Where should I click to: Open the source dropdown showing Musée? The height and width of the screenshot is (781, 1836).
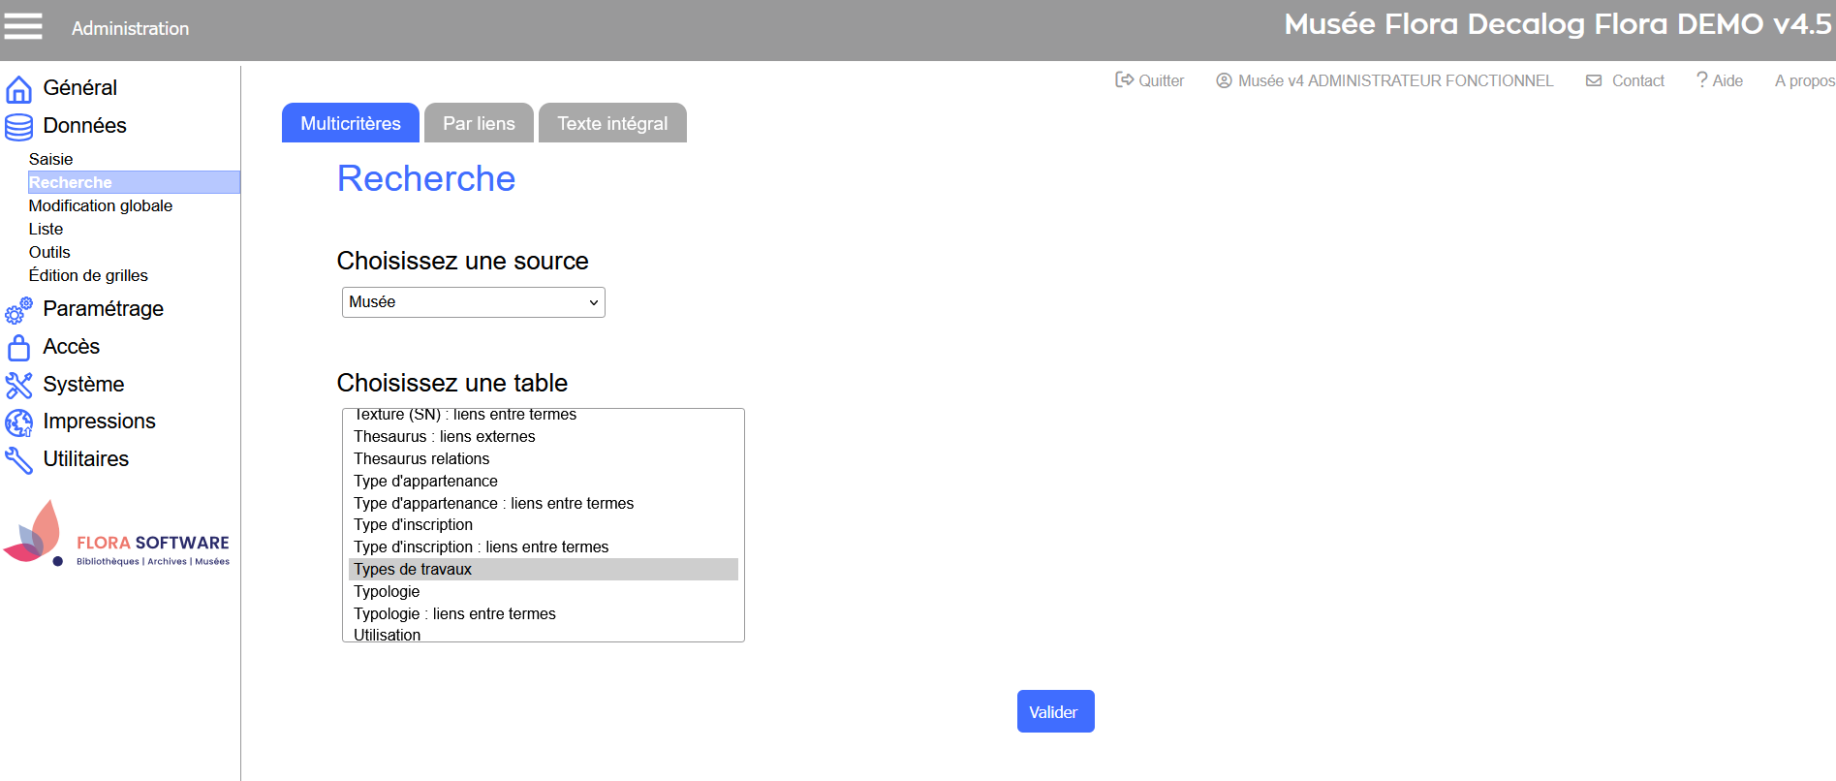tap(473, 302)
